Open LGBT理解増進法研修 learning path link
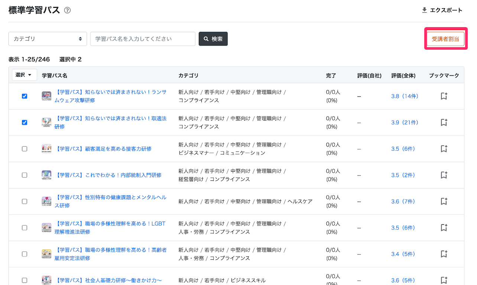This screenshot has width=477, height=285. coord(110,228)
